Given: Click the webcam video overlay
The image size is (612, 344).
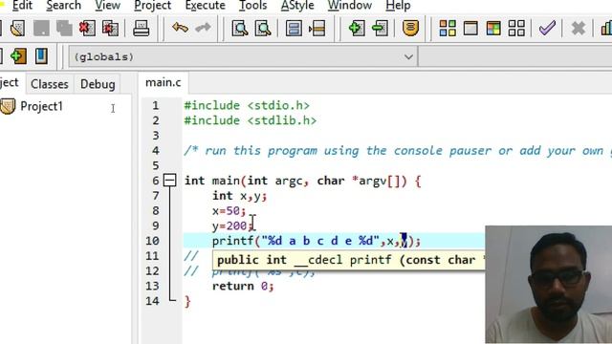Looking at the screenshot, I should (548, 285).
